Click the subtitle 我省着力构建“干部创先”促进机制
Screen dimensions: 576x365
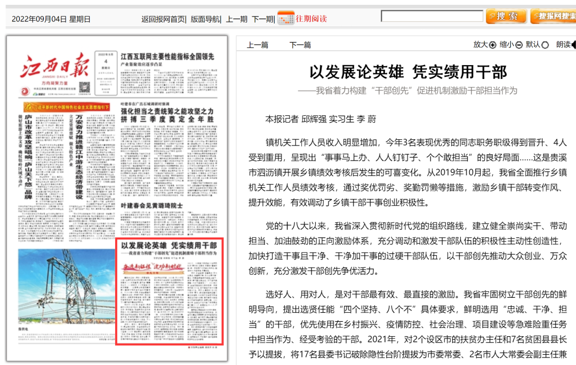pos(407,91)
